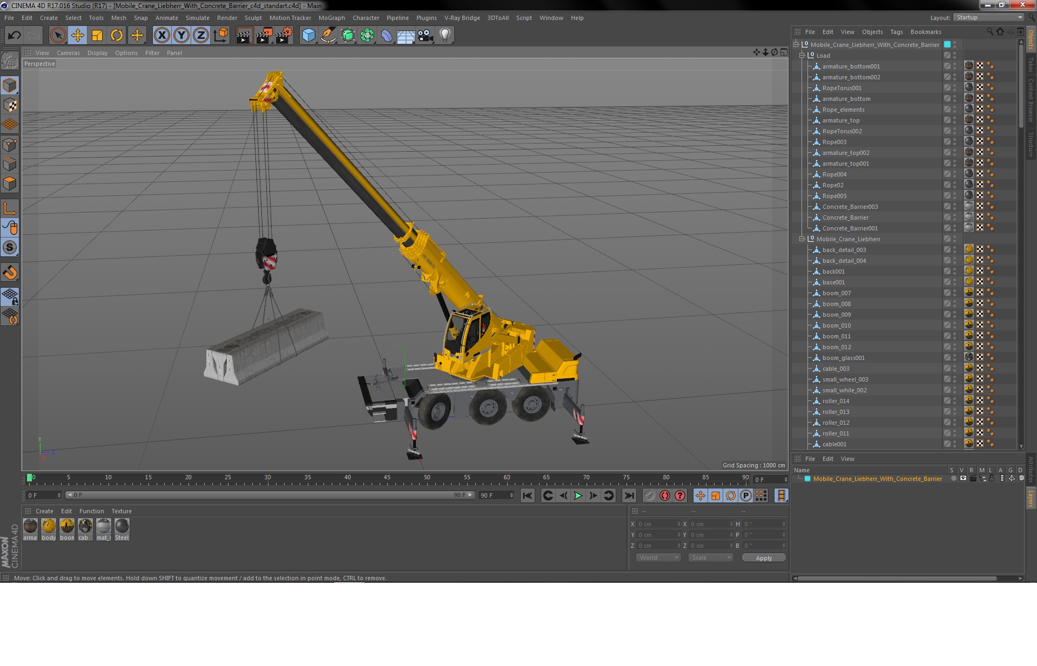Select the Rope_elements object
The image size is (1037, 666).
pyautogui.click(x=843, y=110)
